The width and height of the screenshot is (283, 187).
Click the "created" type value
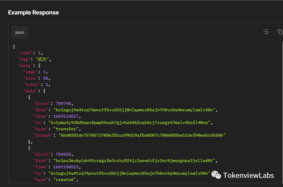[65, 180]
